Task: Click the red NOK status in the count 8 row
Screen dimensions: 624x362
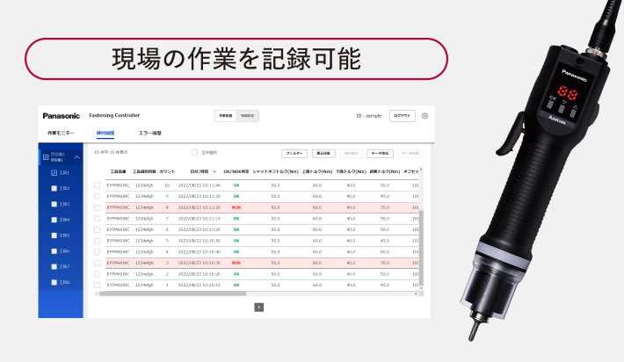Action: pyautogui.click(x=236, y=207)
